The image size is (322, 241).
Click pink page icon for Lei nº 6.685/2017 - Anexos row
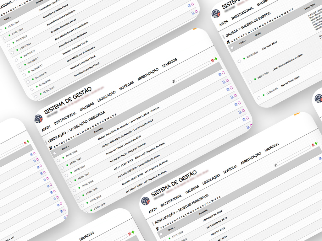click(223, 73)
